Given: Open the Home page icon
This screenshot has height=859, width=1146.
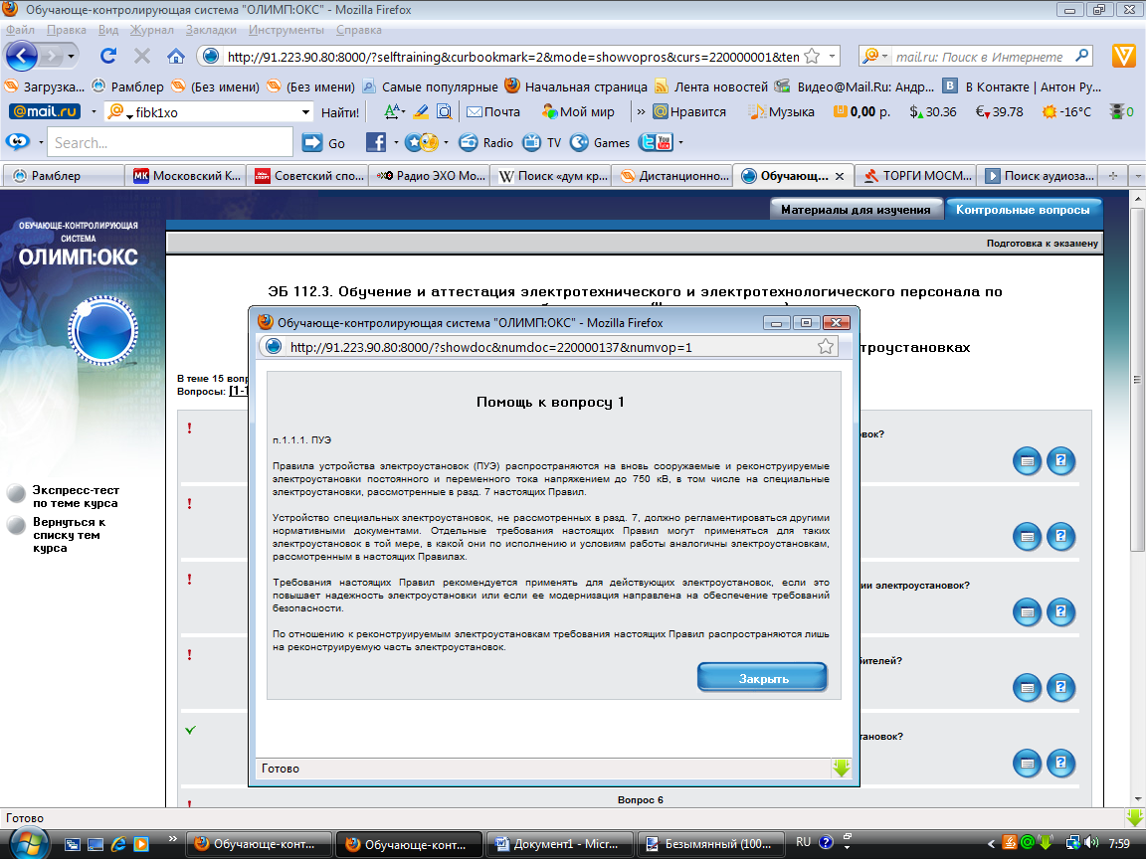Looking at the screenshot, I should (x=176, y=57).
